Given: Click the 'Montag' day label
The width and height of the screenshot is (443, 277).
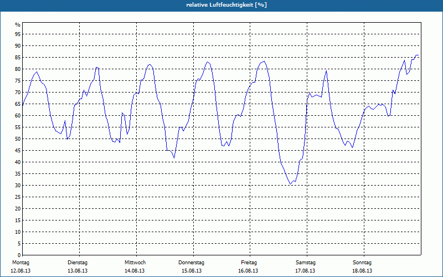Looking at the screenshot, I should click(x=20, y=263).
